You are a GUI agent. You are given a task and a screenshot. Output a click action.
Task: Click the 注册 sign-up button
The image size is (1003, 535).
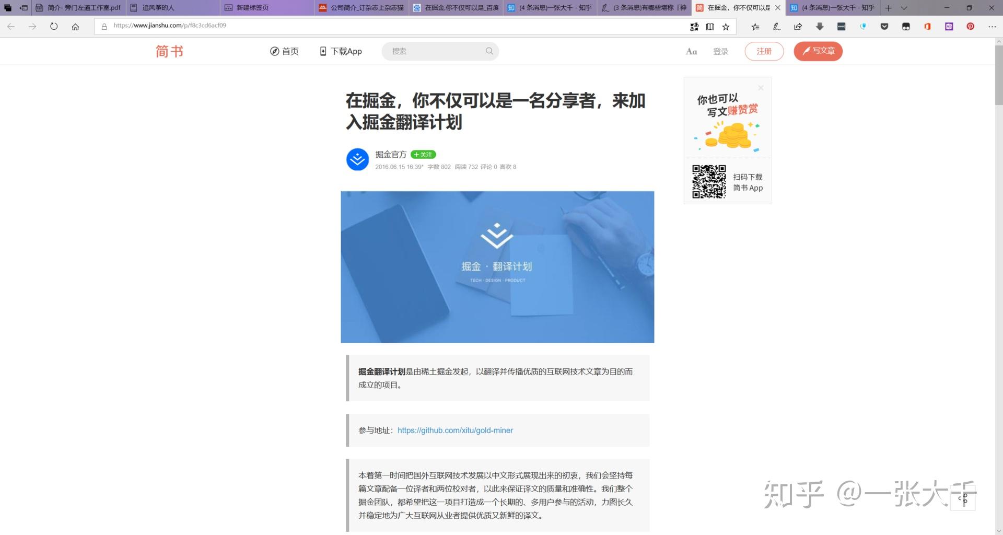coord(764,51)
